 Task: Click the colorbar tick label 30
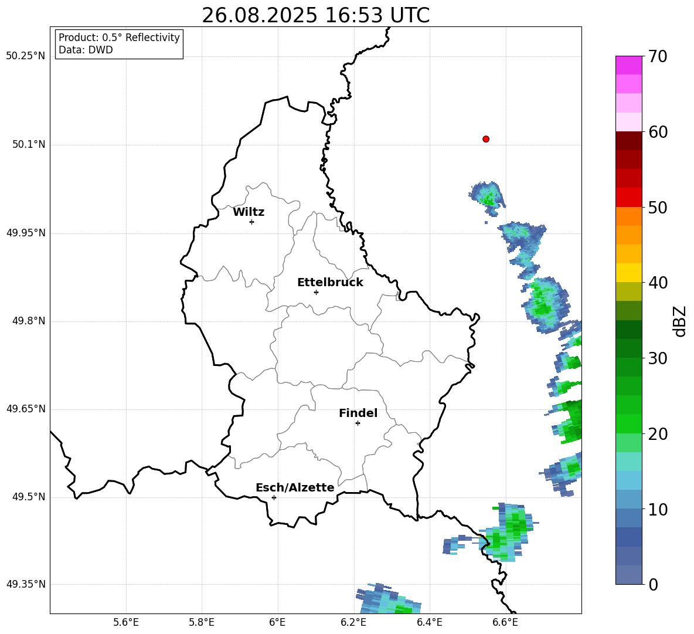point(658,358)
